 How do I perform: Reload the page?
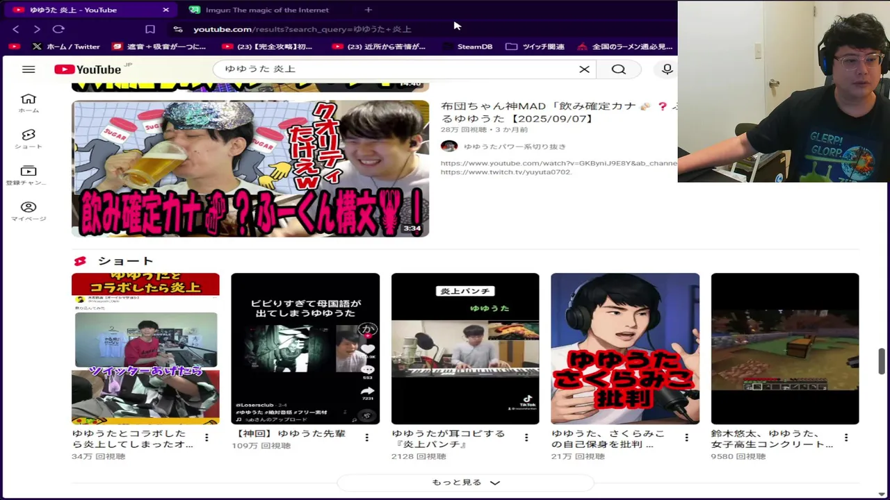point(58,29)
